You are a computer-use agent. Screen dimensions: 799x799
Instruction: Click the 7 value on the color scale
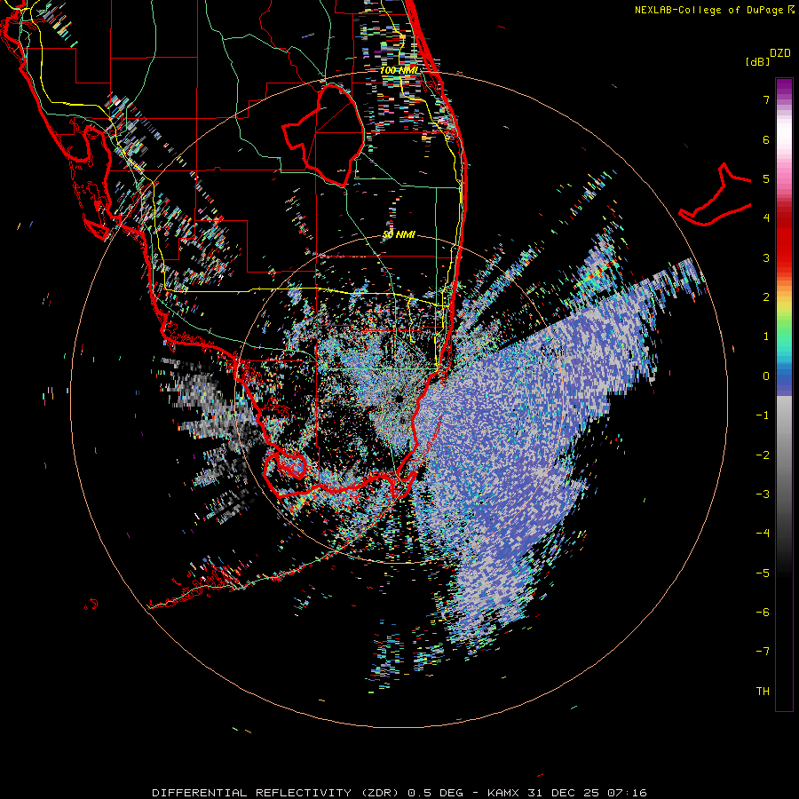[766, 99]
